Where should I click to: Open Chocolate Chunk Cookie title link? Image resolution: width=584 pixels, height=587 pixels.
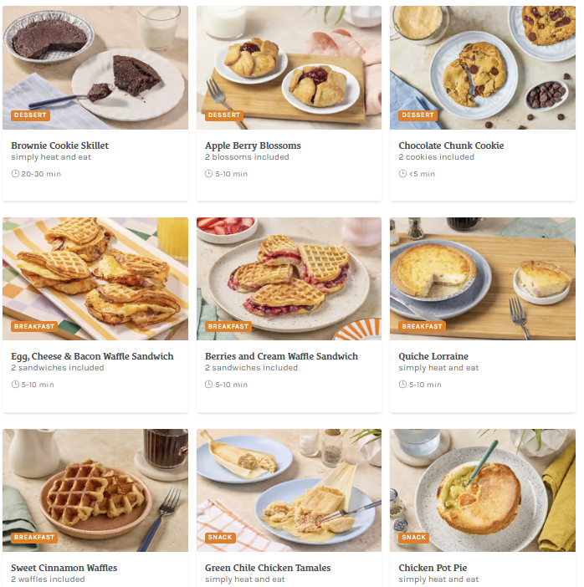[x=451, y=145]
